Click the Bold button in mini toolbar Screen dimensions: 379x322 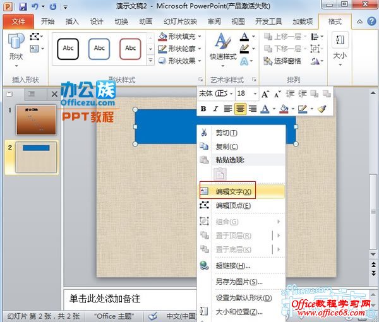(x=203, y=109)
